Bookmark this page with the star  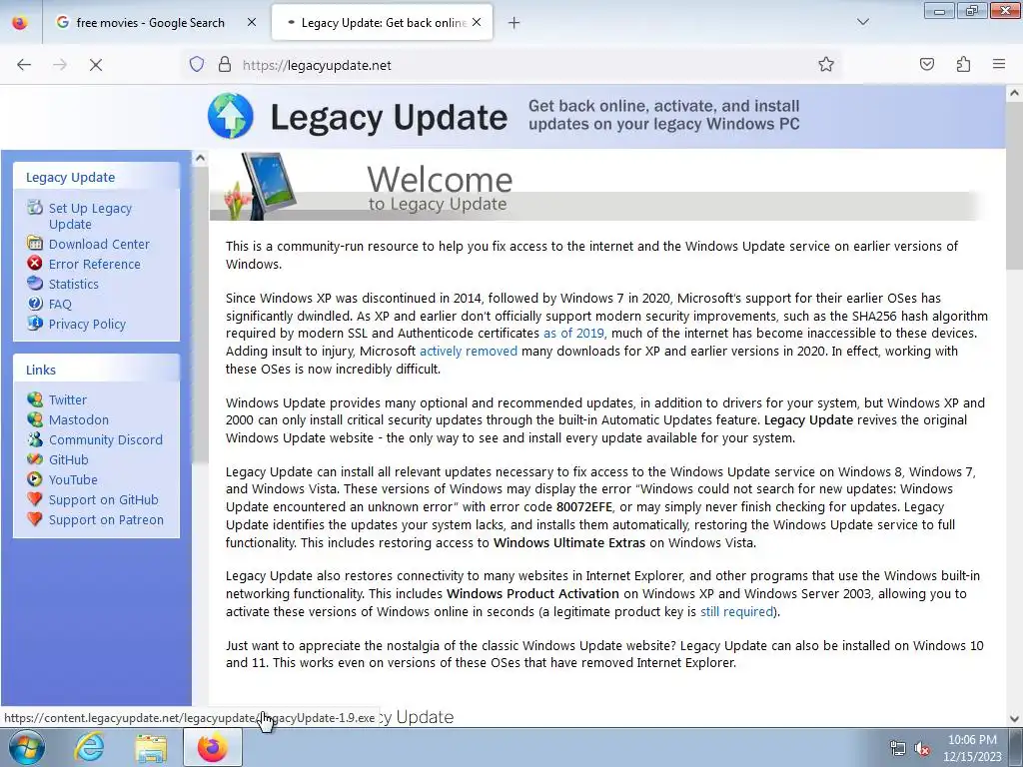click(826, 65)
